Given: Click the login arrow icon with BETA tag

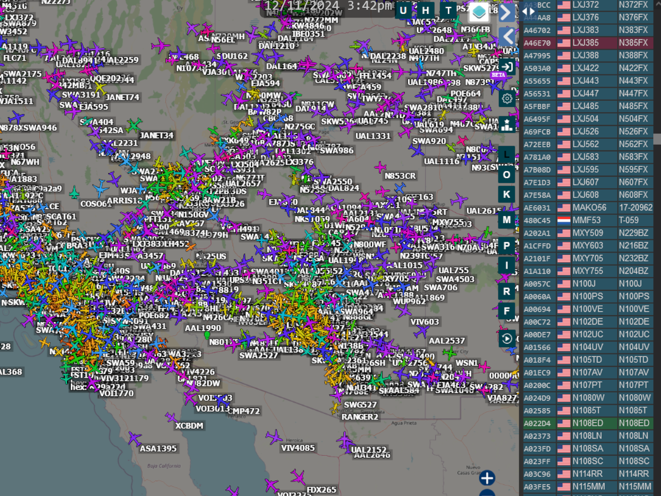Looking at the screenshot, I should pos(507,67).
